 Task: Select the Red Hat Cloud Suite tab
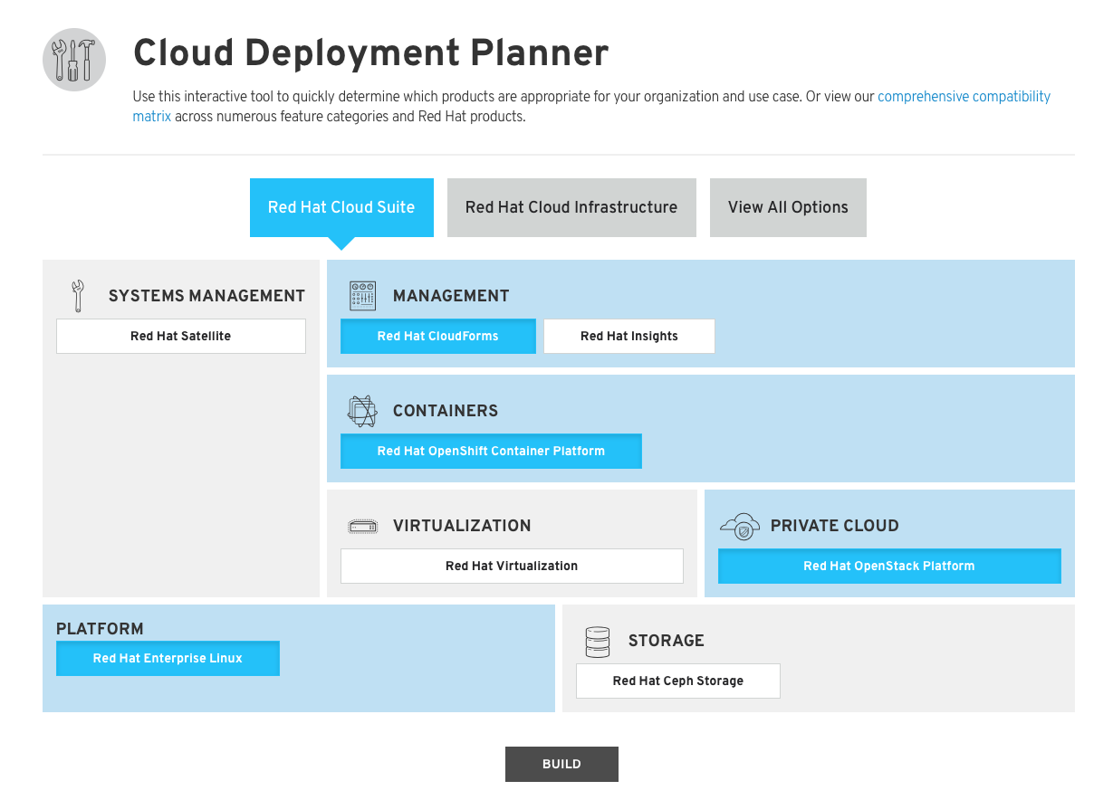pyautogui.click(x=341, y=207)
